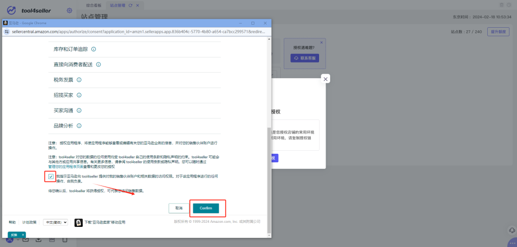Screen dimensions: 517x247
Task: Click the 税务发票 permission text
Action: [63, 80]
